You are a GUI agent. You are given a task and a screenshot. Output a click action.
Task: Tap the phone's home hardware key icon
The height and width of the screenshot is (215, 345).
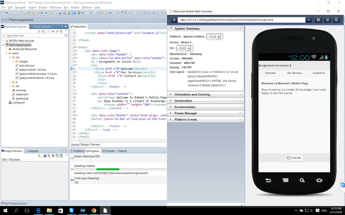coord(319,180)
